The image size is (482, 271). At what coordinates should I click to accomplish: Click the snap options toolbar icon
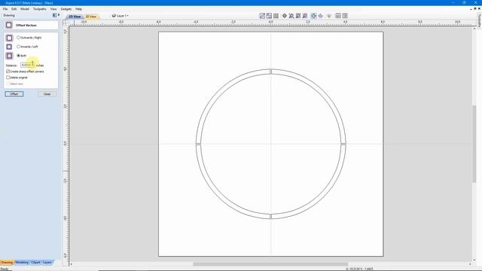[262, 16]
